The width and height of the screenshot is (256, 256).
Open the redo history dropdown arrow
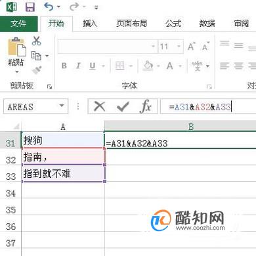(84, 7)
